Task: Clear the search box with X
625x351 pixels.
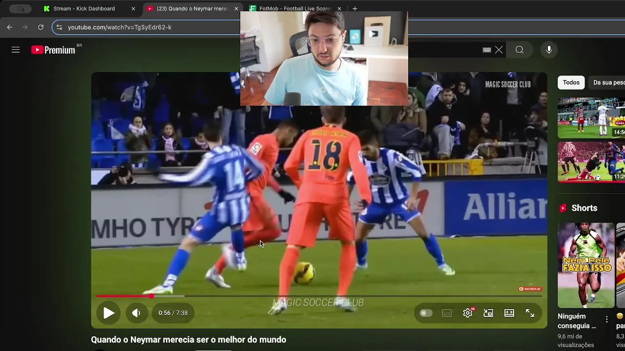Action: [x=499, y=50]
